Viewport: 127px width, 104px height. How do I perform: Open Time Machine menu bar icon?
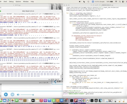click(88, 2)
